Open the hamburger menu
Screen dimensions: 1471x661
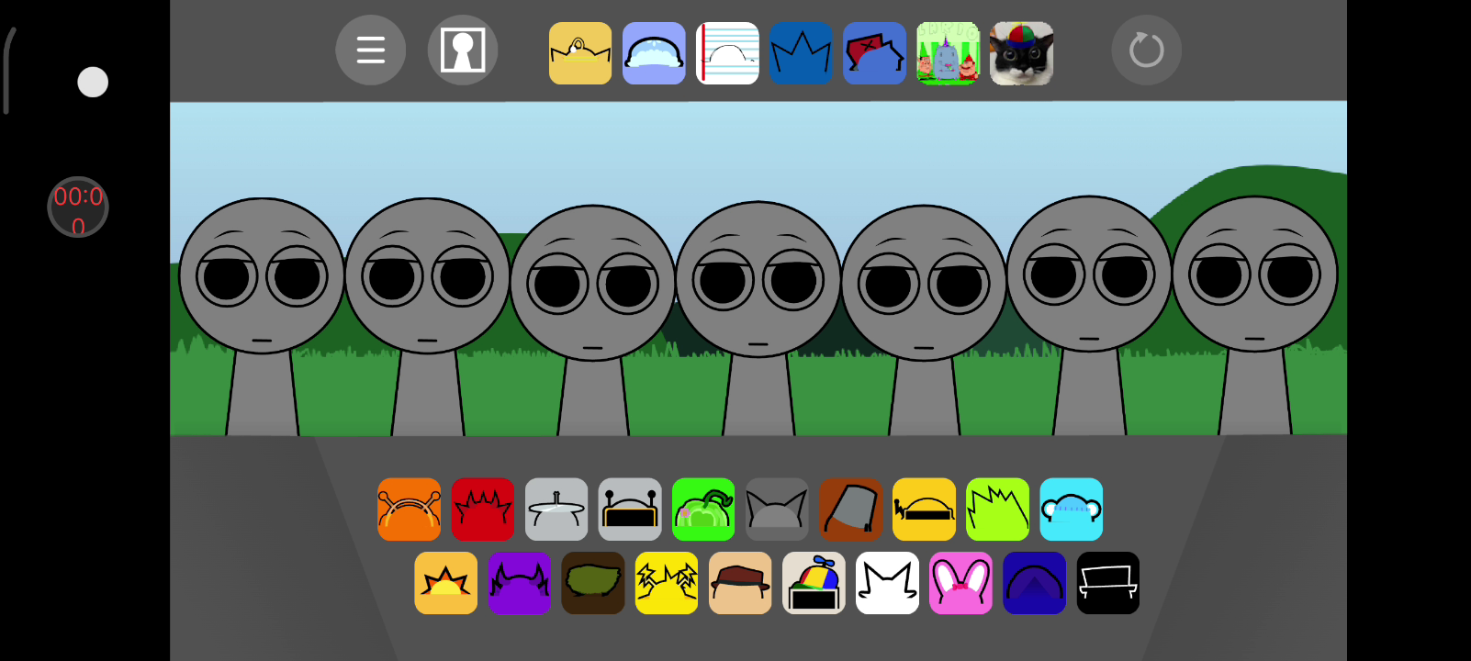371,50
